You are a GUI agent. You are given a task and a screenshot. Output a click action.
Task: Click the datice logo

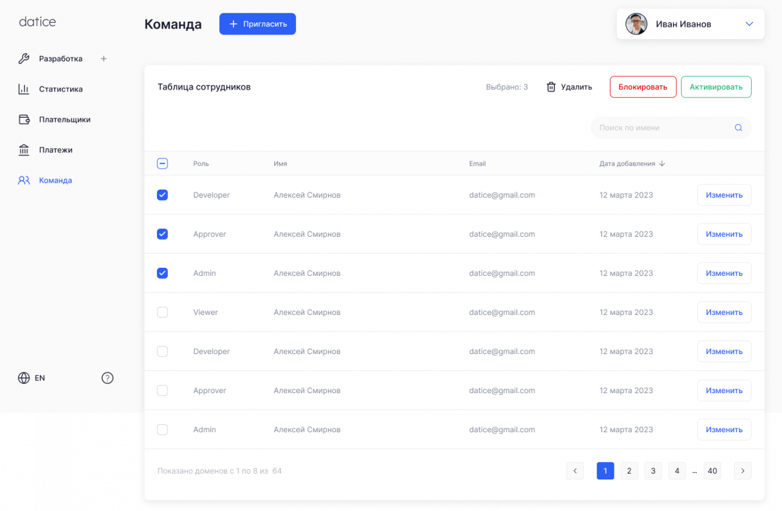tap(37, 22)
